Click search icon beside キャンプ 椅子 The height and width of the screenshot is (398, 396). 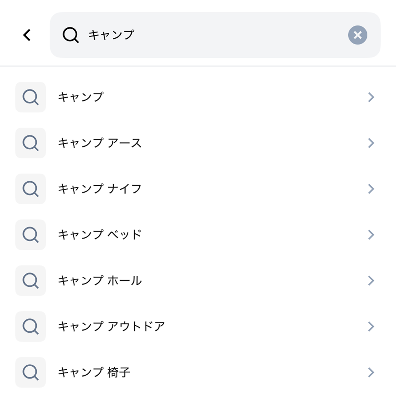(30, 372)
